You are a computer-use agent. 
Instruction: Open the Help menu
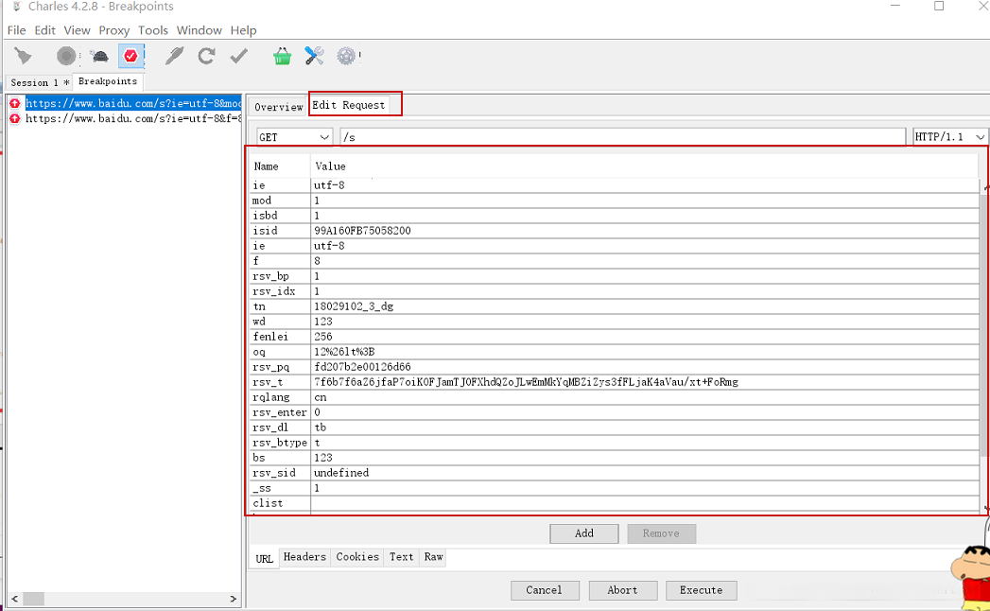click(243, 30)
